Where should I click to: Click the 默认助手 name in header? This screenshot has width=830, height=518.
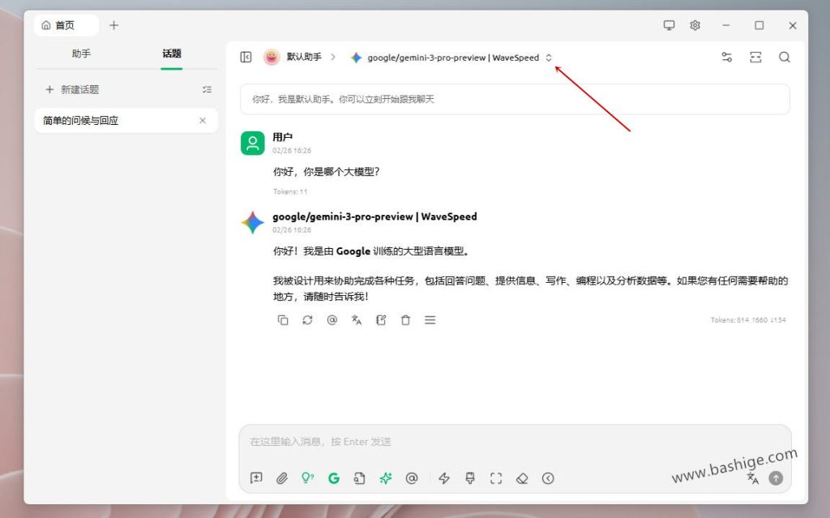click(304, 57)
